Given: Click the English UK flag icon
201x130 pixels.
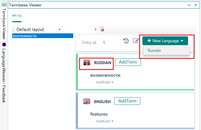Looking at the screenshot, I should 87,101.
